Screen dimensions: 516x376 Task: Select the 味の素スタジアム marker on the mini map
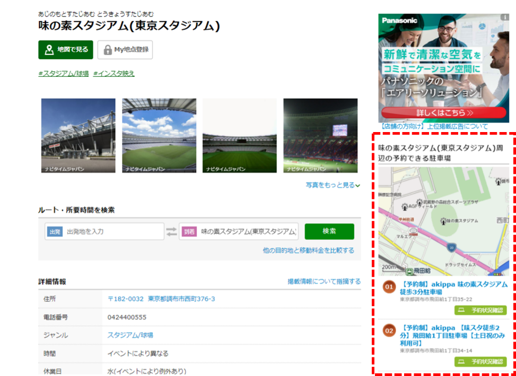[x=443, y=221]
